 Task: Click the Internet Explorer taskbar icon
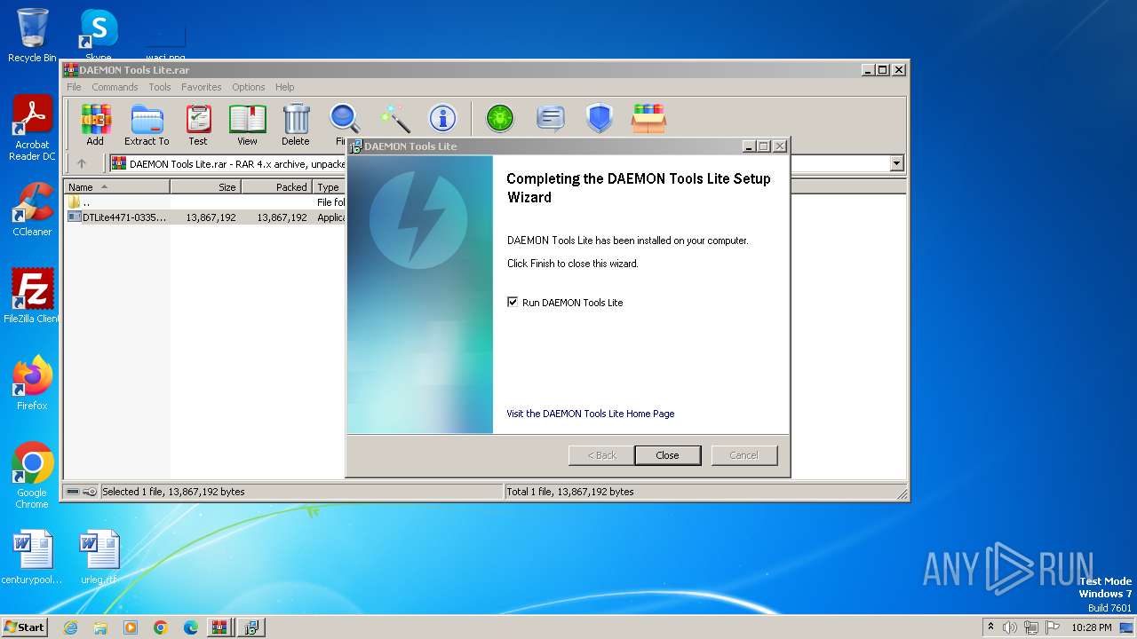70,627
